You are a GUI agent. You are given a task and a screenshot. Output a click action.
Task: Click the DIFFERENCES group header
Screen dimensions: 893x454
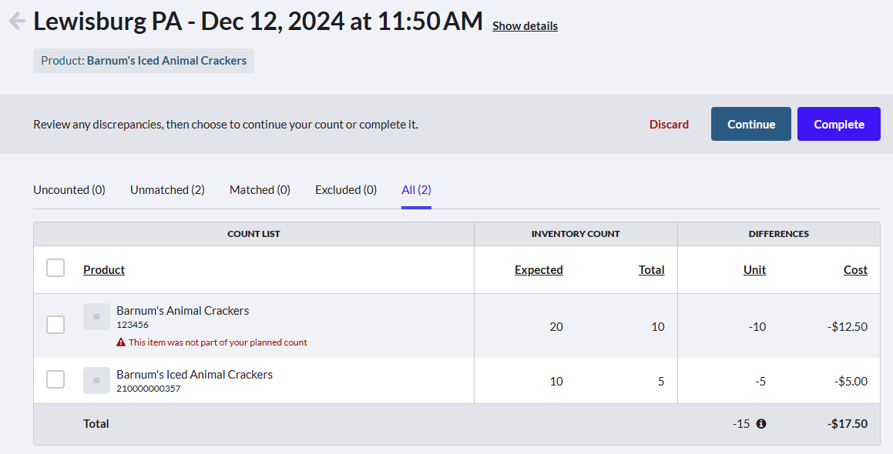778,234
